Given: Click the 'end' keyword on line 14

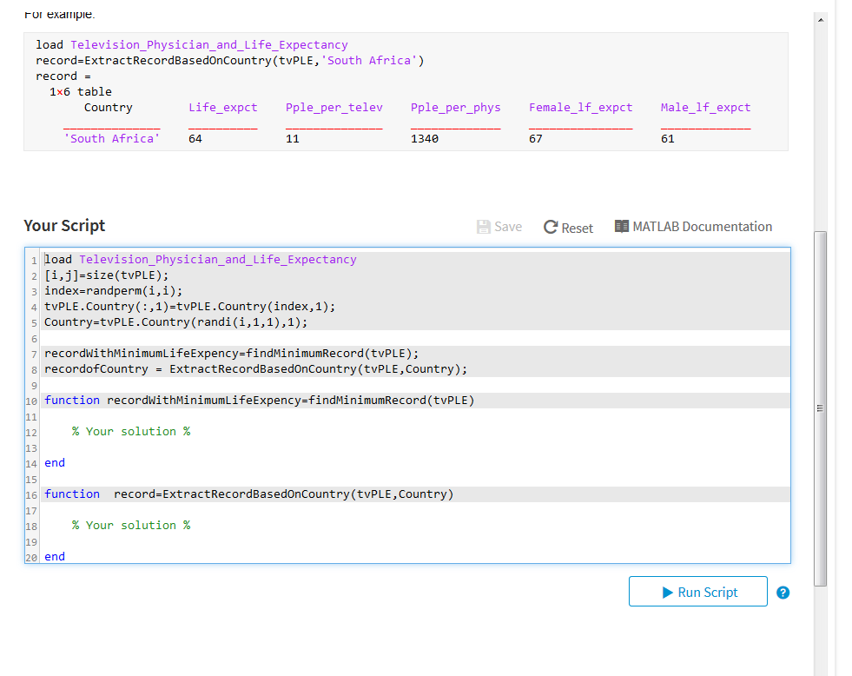Looking at the screenshot, I should pyautogui.click(x=55, y=463).
